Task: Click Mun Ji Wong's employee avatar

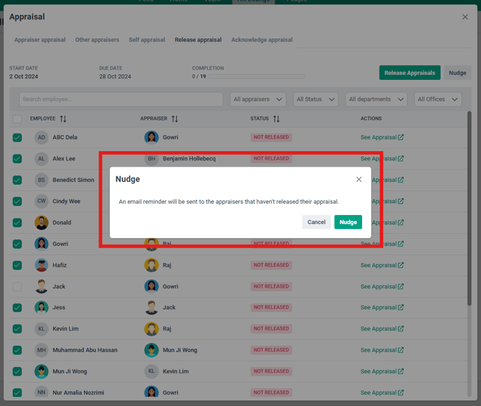Action: [41, 371]
